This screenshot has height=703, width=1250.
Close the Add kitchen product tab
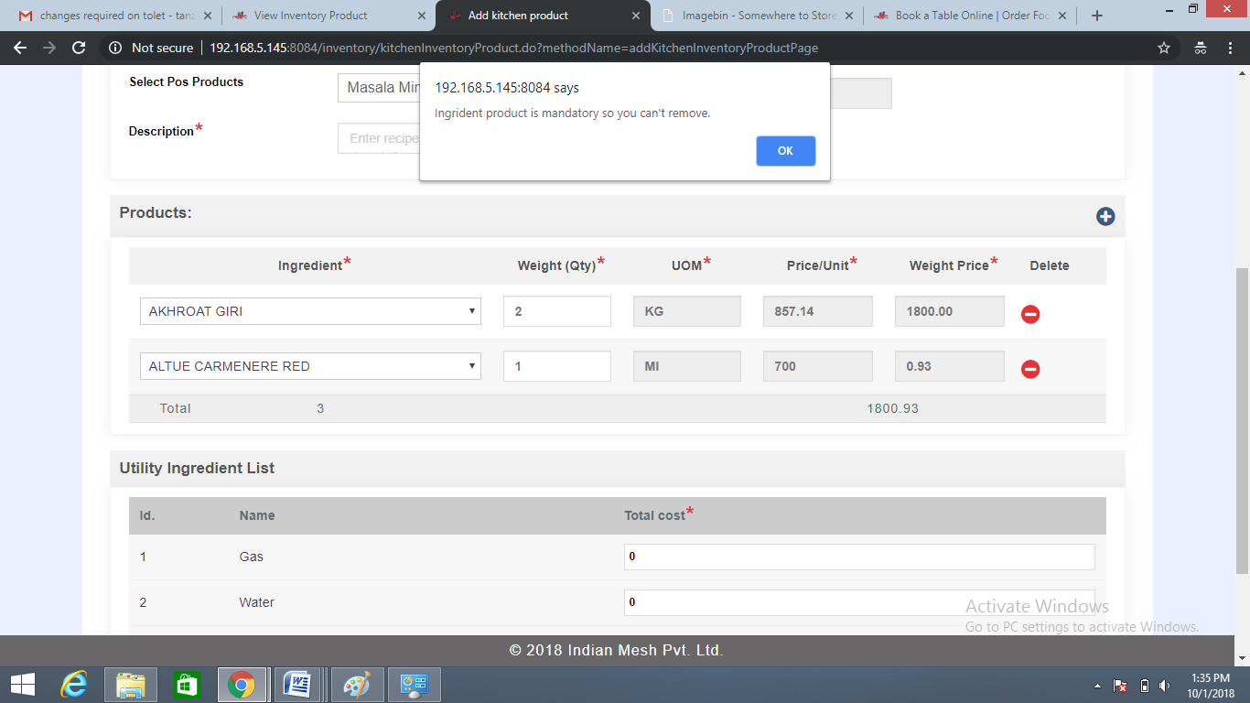(636, 16)
